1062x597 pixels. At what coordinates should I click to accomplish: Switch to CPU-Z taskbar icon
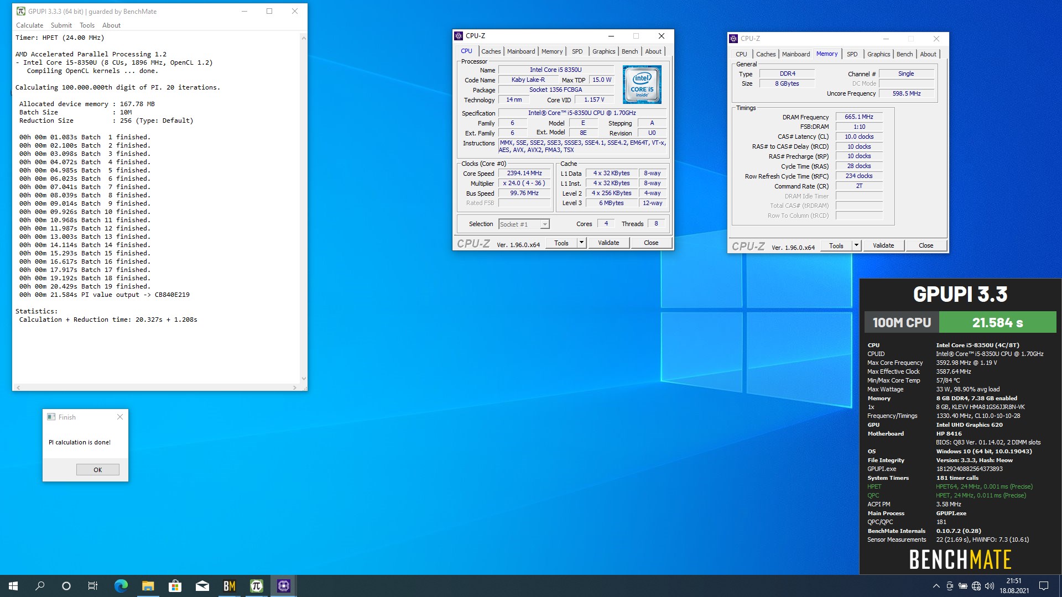(283, 586)
